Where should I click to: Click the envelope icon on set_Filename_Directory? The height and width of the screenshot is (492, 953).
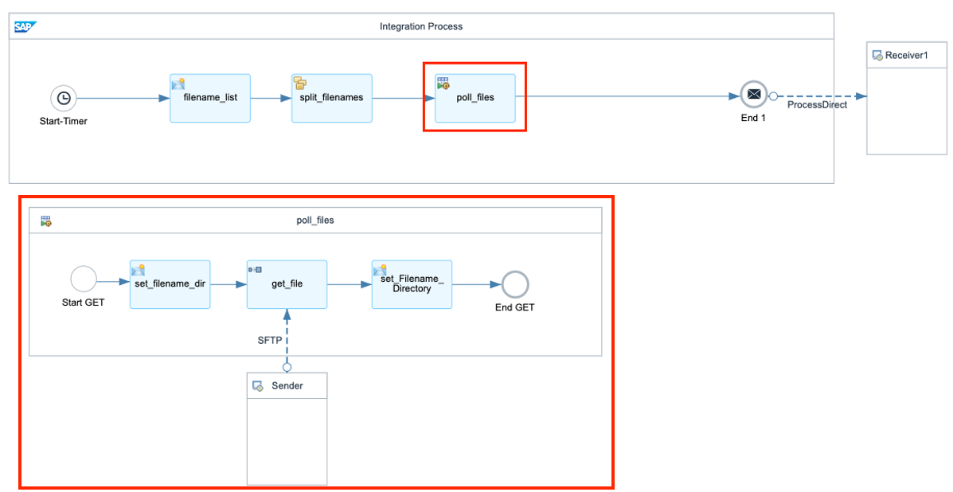pyautogui.click(x=380, y=270)
